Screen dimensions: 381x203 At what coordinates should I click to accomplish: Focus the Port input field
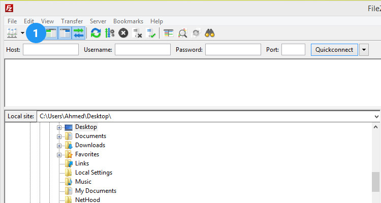pos(293,50)
